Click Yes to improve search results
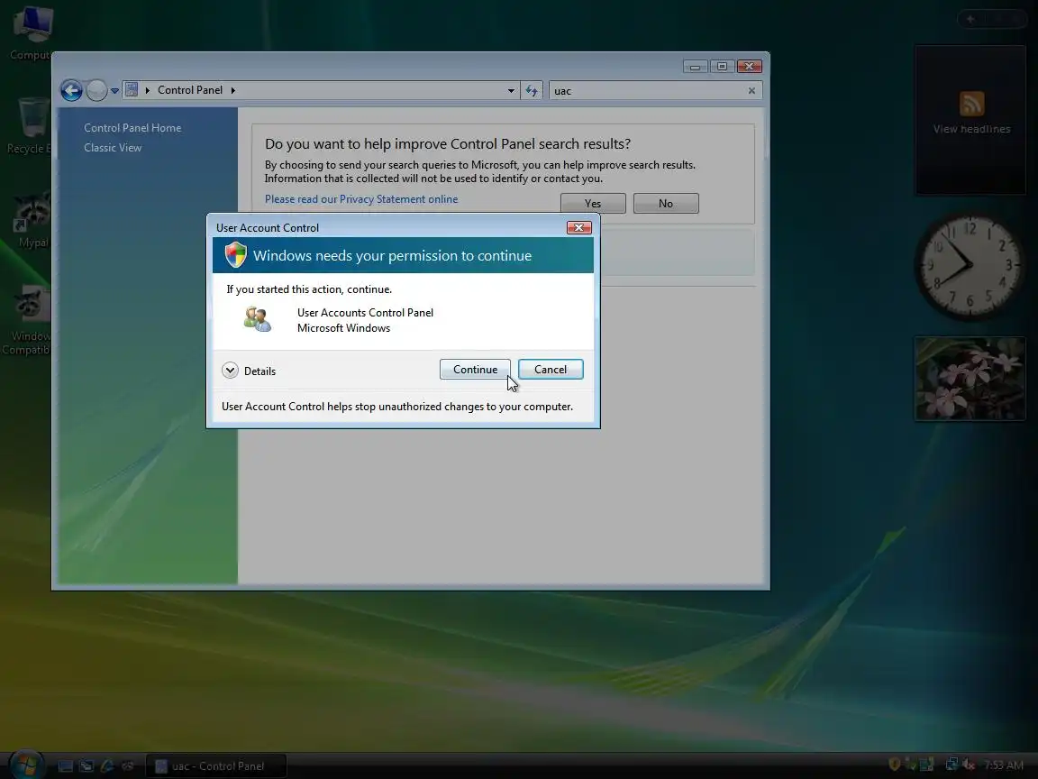This screenshot has height=779, width=1038. (x=593, y=204)
